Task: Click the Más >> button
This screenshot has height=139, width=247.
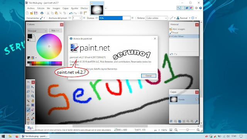Action: [55, 31]
